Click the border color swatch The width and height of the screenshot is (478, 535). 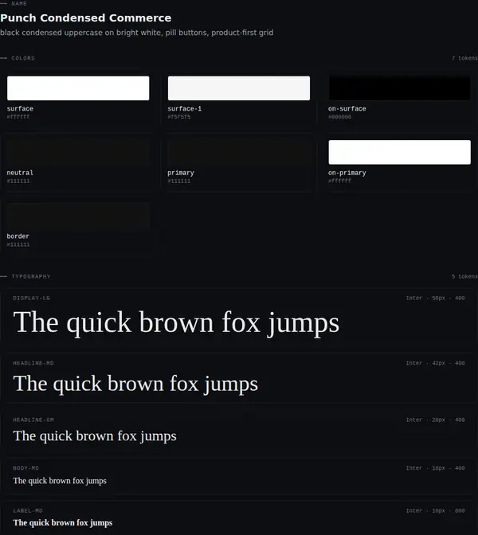(x=78, y=216)
